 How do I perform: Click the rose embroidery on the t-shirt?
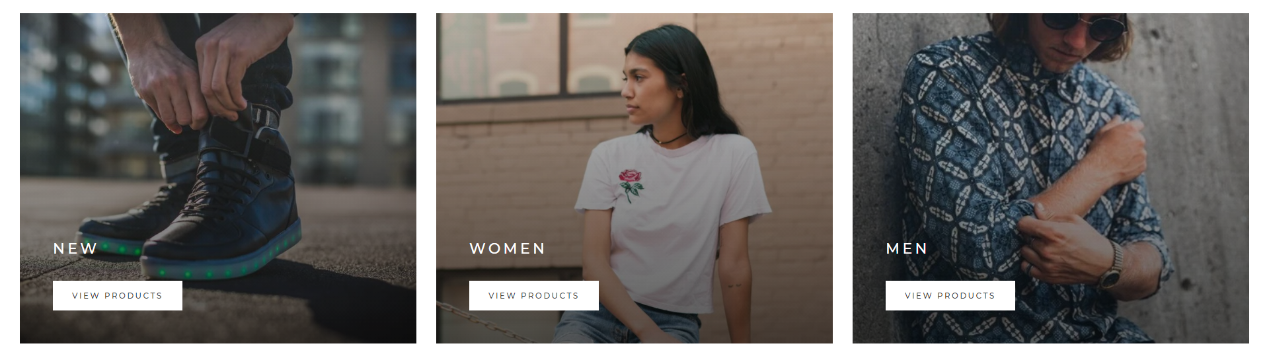(631, 185)
